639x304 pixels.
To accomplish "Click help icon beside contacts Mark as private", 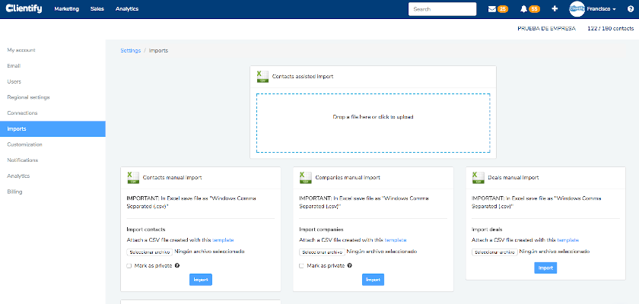I will tap(177, 266).
